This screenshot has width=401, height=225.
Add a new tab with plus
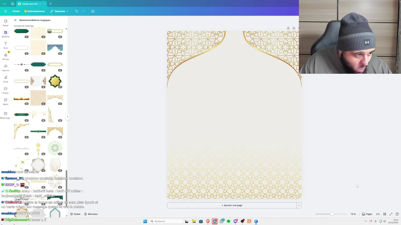click(50, 4)
